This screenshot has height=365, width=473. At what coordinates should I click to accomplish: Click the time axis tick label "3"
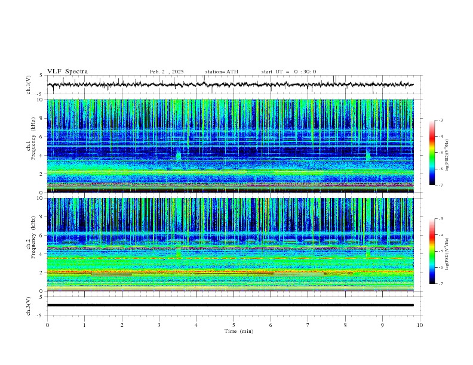[159, 325]
